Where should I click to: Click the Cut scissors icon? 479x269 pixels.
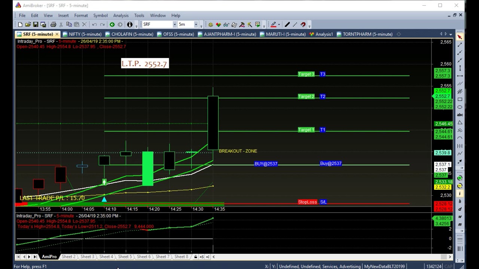[61, 25]
